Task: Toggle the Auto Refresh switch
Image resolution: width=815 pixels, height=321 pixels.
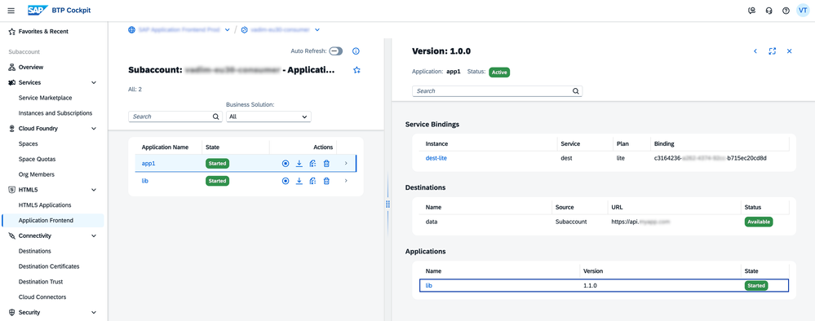Action: pyautogui.click(x=336, y=51)
